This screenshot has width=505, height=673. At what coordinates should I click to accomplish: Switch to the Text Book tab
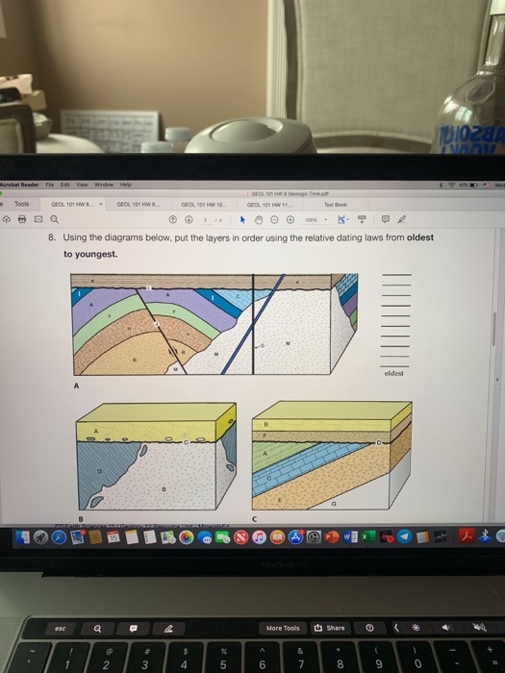pos(335,205)
